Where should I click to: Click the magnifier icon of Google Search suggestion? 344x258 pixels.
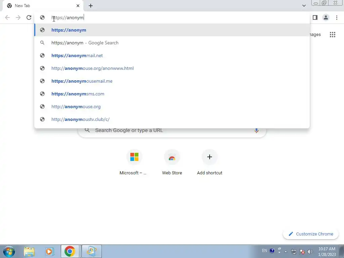42,43
